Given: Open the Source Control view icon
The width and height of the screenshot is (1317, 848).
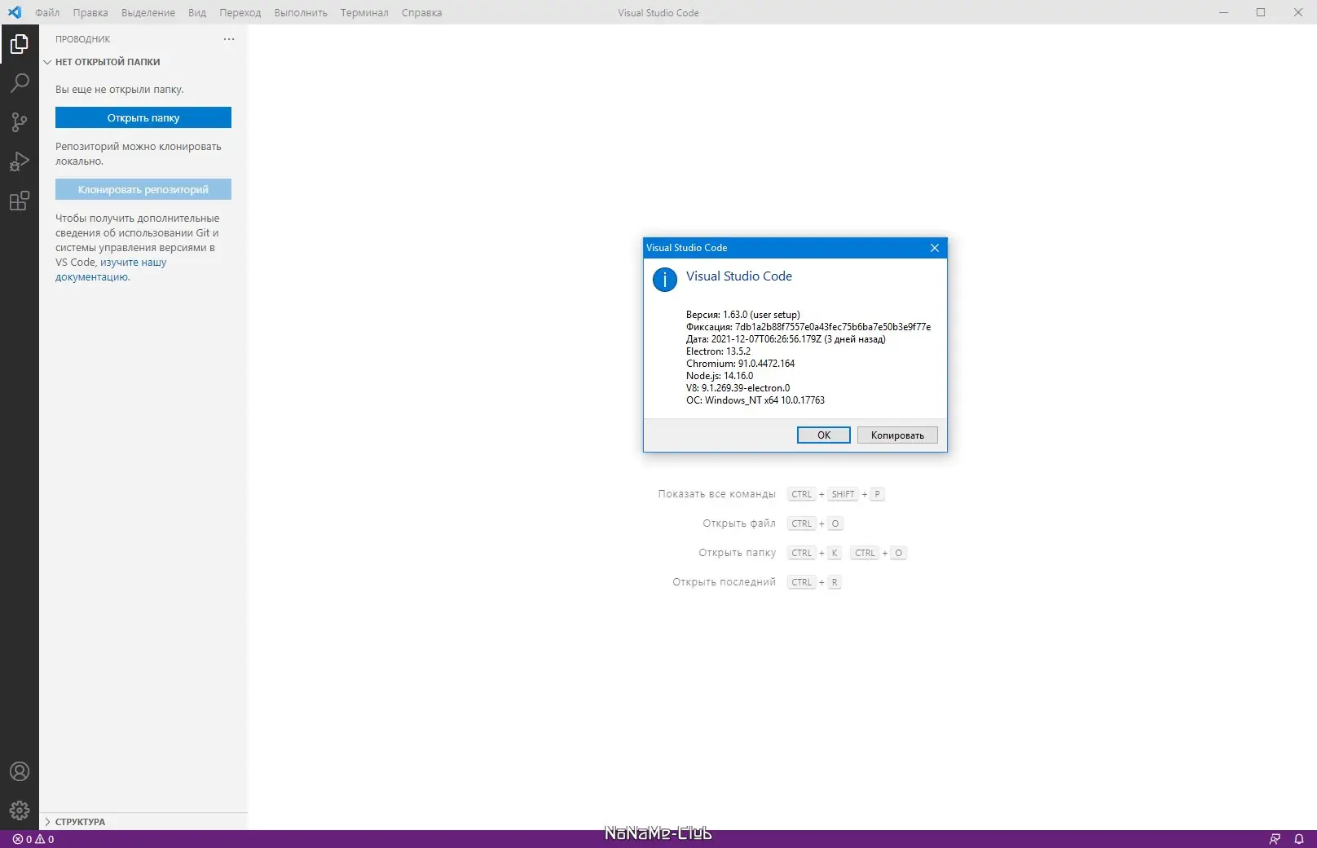Looking at the screenshot, I should [20, 121].
